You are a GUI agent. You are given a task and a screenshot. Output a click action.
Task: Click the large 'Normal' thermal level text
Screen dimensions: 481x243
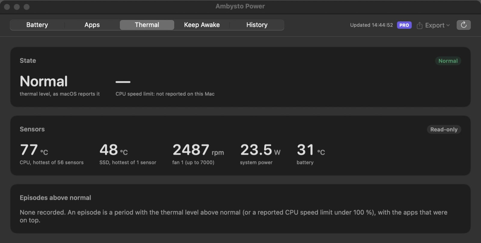[x=44, y=81]
